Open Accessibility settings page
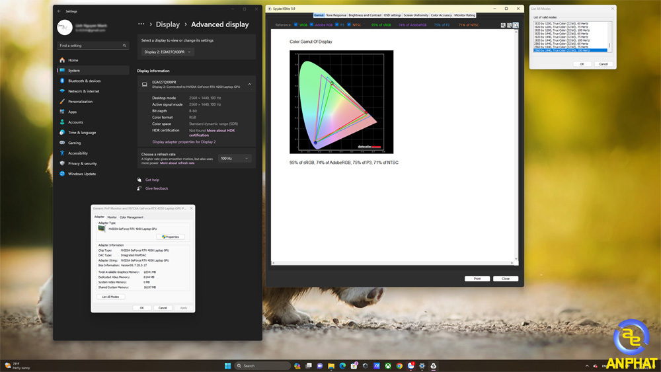 [x=93, y=153]
